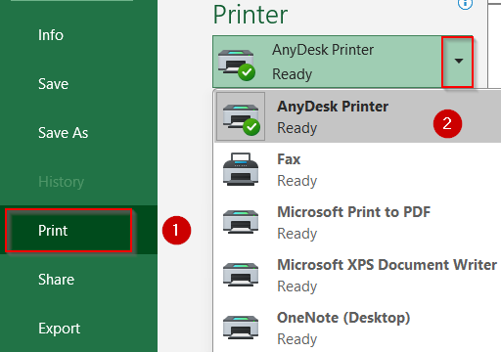Open the Share page
The width and height of the screenshot is (501, 352).
pyautogui.click(x=78, y=280)
